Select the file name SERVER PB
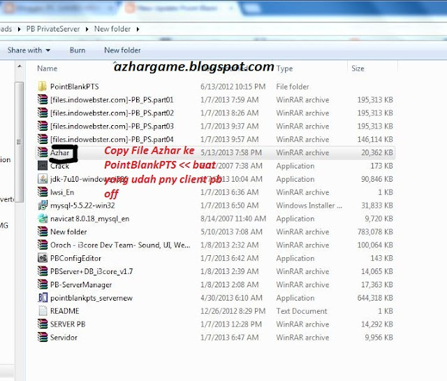The width and height of the screenshot is (447, 381). coord(68,324)
